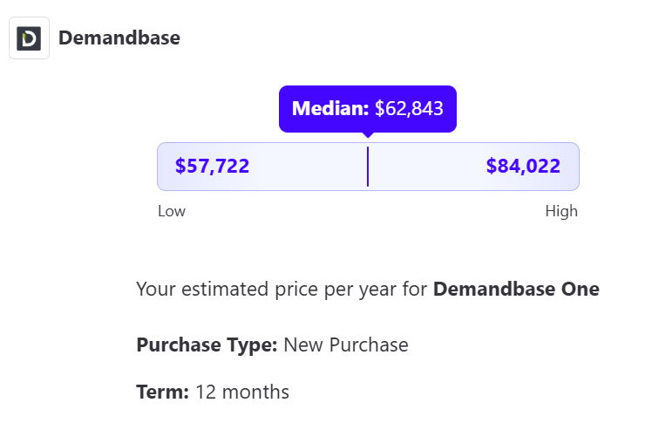Click the Demandbase logo icon
This screenshot has width=645, height=430.
pos(29,38)
